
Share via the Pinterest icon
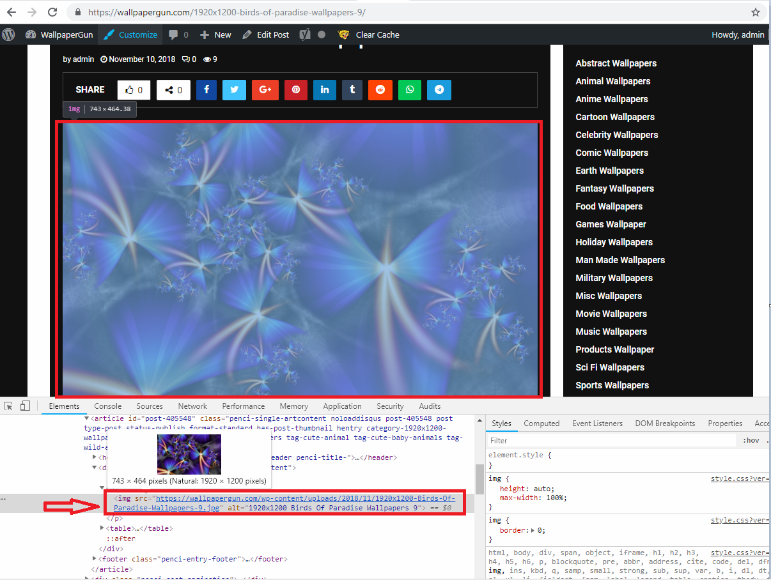click(296, 90)
